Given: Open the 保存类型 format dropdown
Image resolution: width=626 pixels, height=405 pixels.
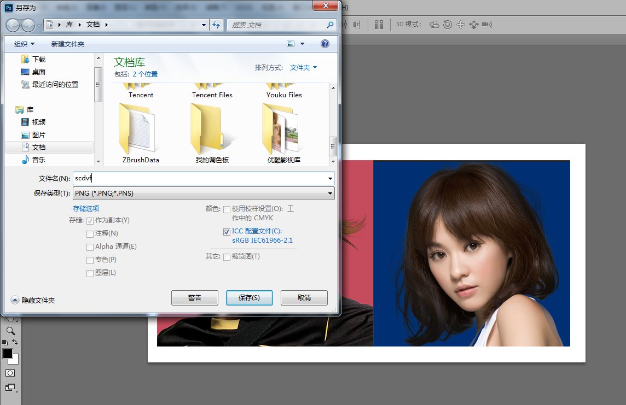Looking at the screenshot, I should point(329,193).
